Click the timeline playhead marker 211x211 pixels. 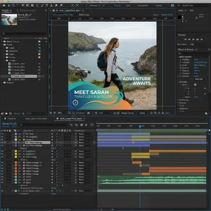click(140, 126)
